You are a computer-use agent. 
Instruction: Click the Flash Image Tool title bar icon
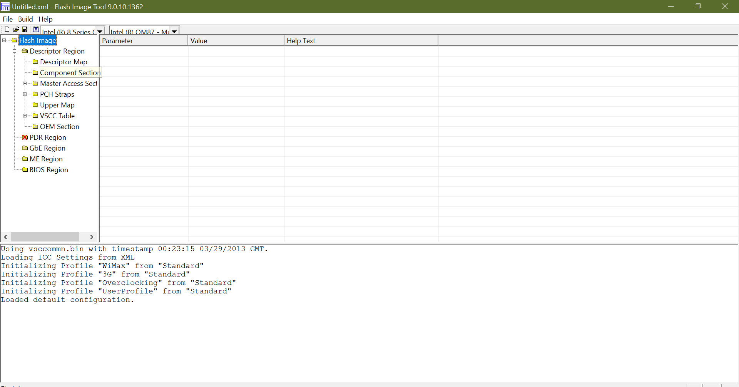point(5,7)
